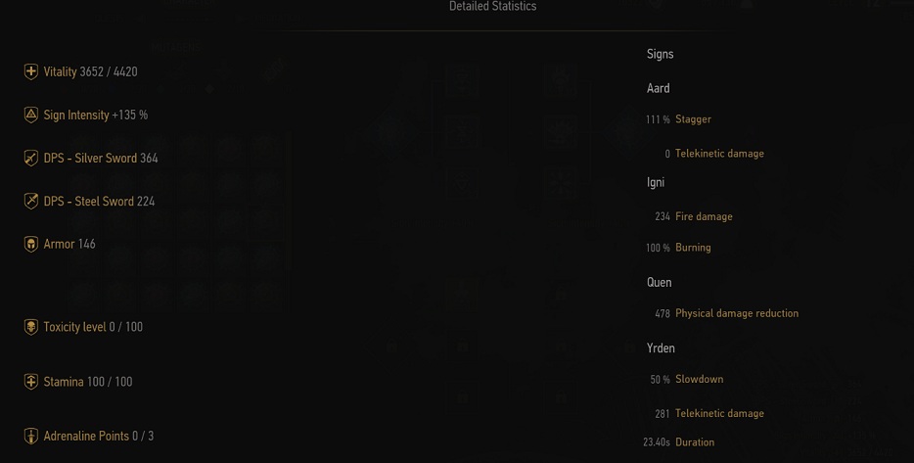This screenshot has height=463, width=914.
Task: Select the Aard Stagger stat row
Action: (692, 119)
